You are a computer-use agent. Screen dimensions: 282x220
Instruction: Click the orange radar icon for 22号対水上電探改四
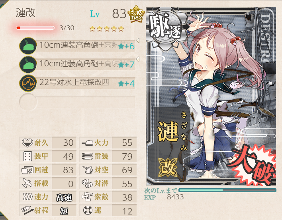28,83
